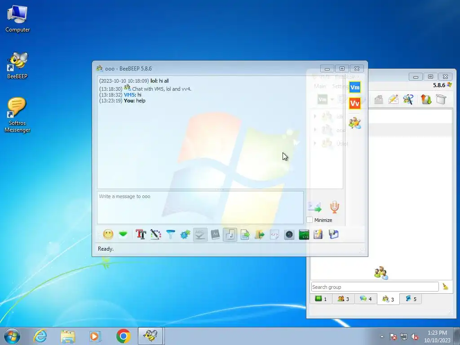Click the muted volume tray icon
The image size is (460, 345).
pos(415,336)
